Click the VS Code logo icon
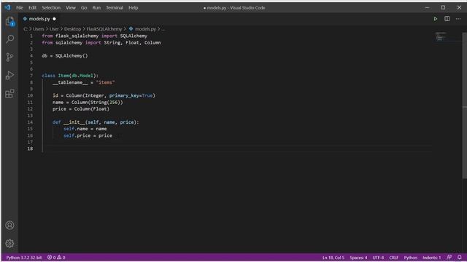Viewport: 467px width, 262px height. click(x=7, y=7)
